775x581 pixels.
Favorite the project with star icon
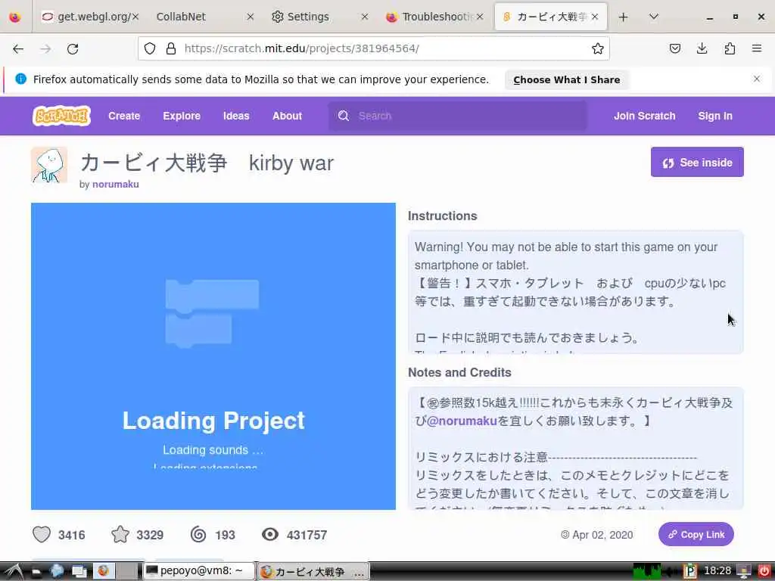pyautogui.click(x=120, y=535)
